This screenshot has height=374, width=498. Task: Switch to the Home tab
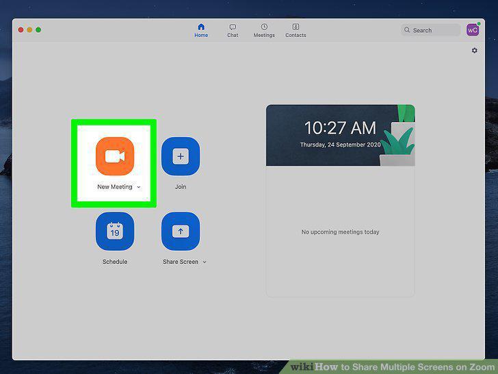point(201,31)
